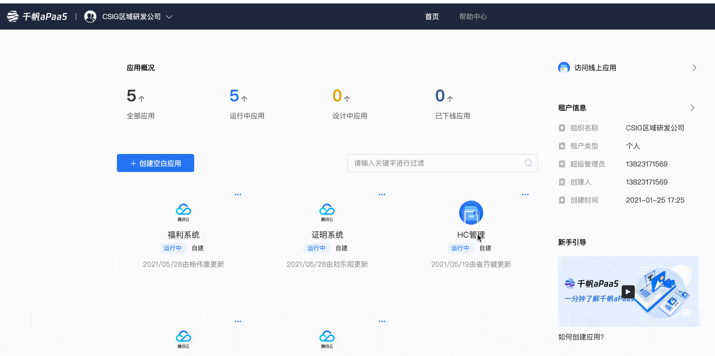Open the 福利系统 app icon
The height and width of the screenshot is (356, 715).
[184, 212]
